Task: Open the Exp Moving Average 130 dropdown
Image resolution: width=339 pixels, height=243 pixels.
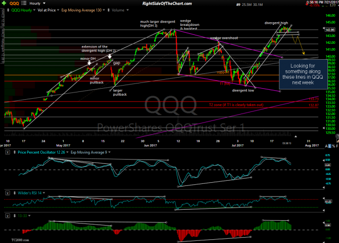Action: pos(83,10)
